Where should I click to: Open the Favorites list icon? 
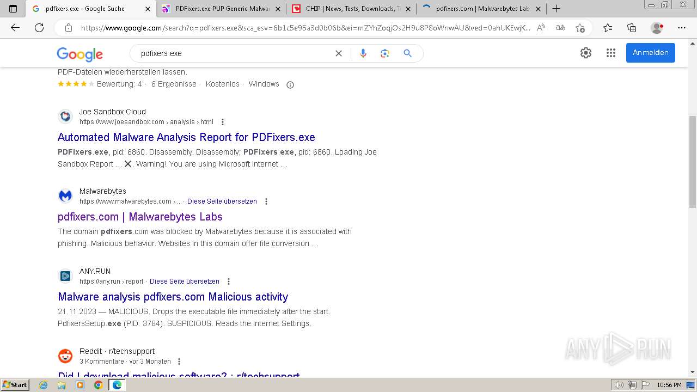(608, 28)
